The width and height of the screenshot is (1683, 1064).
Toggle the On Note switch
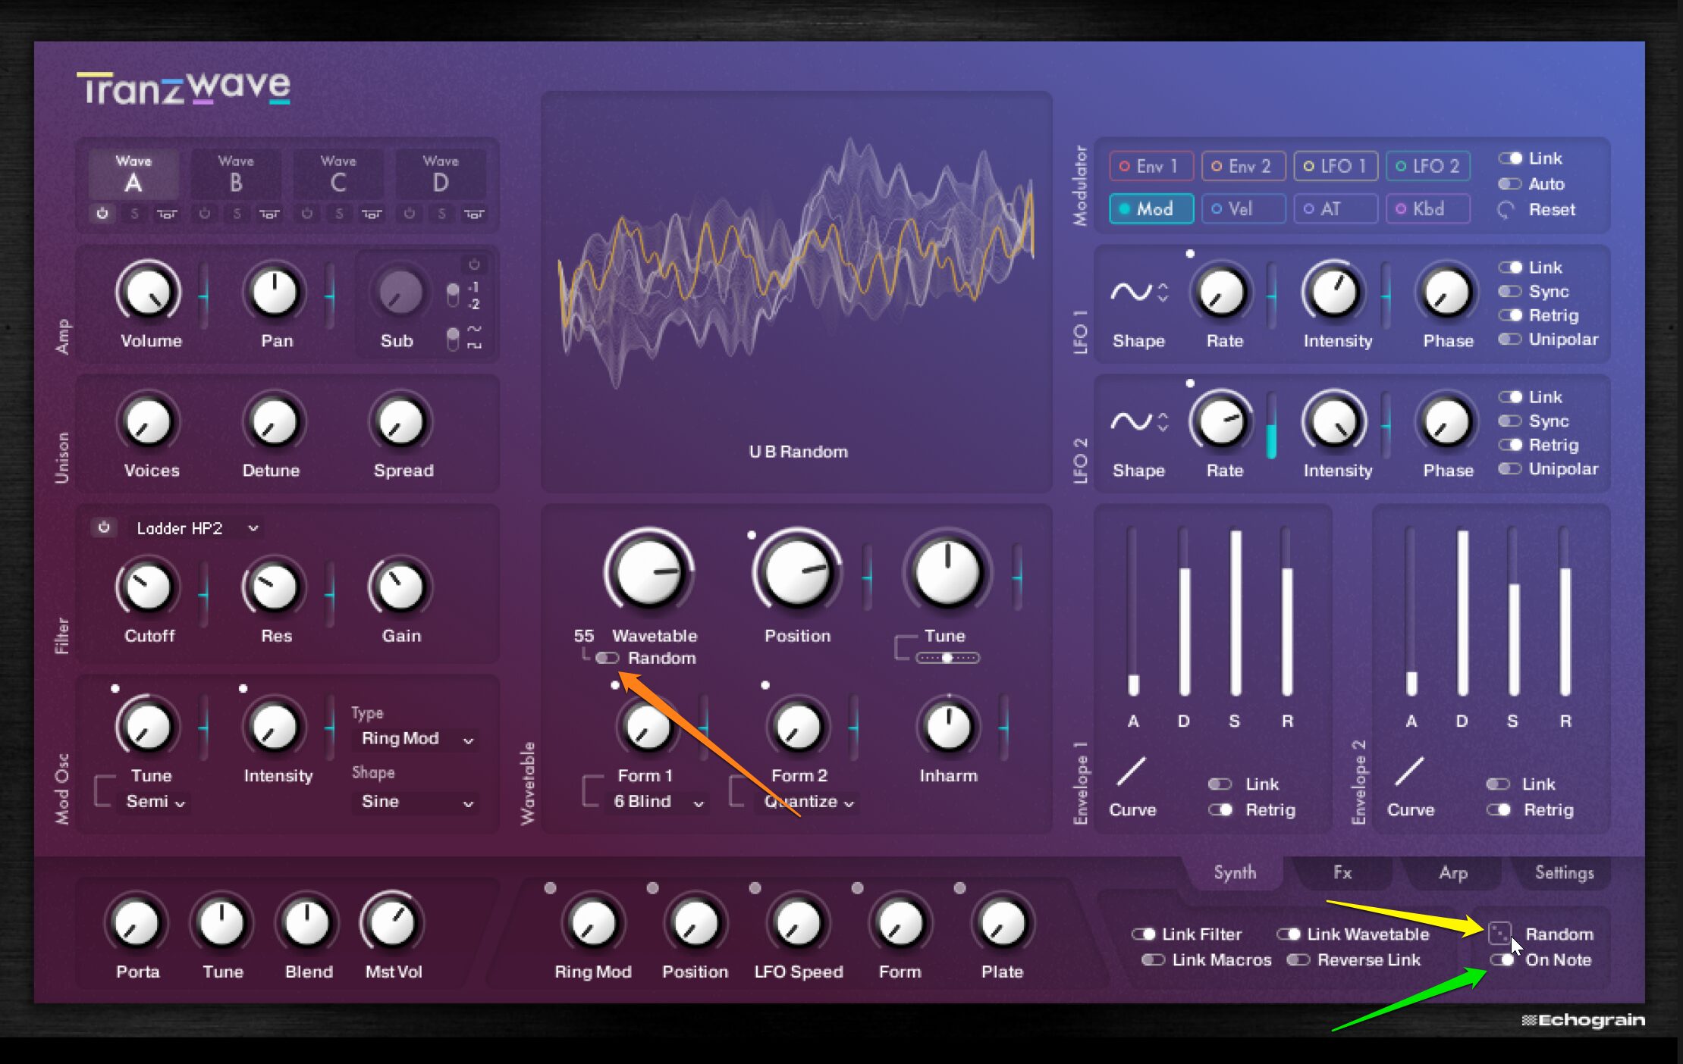click(x=1502, y=959)
